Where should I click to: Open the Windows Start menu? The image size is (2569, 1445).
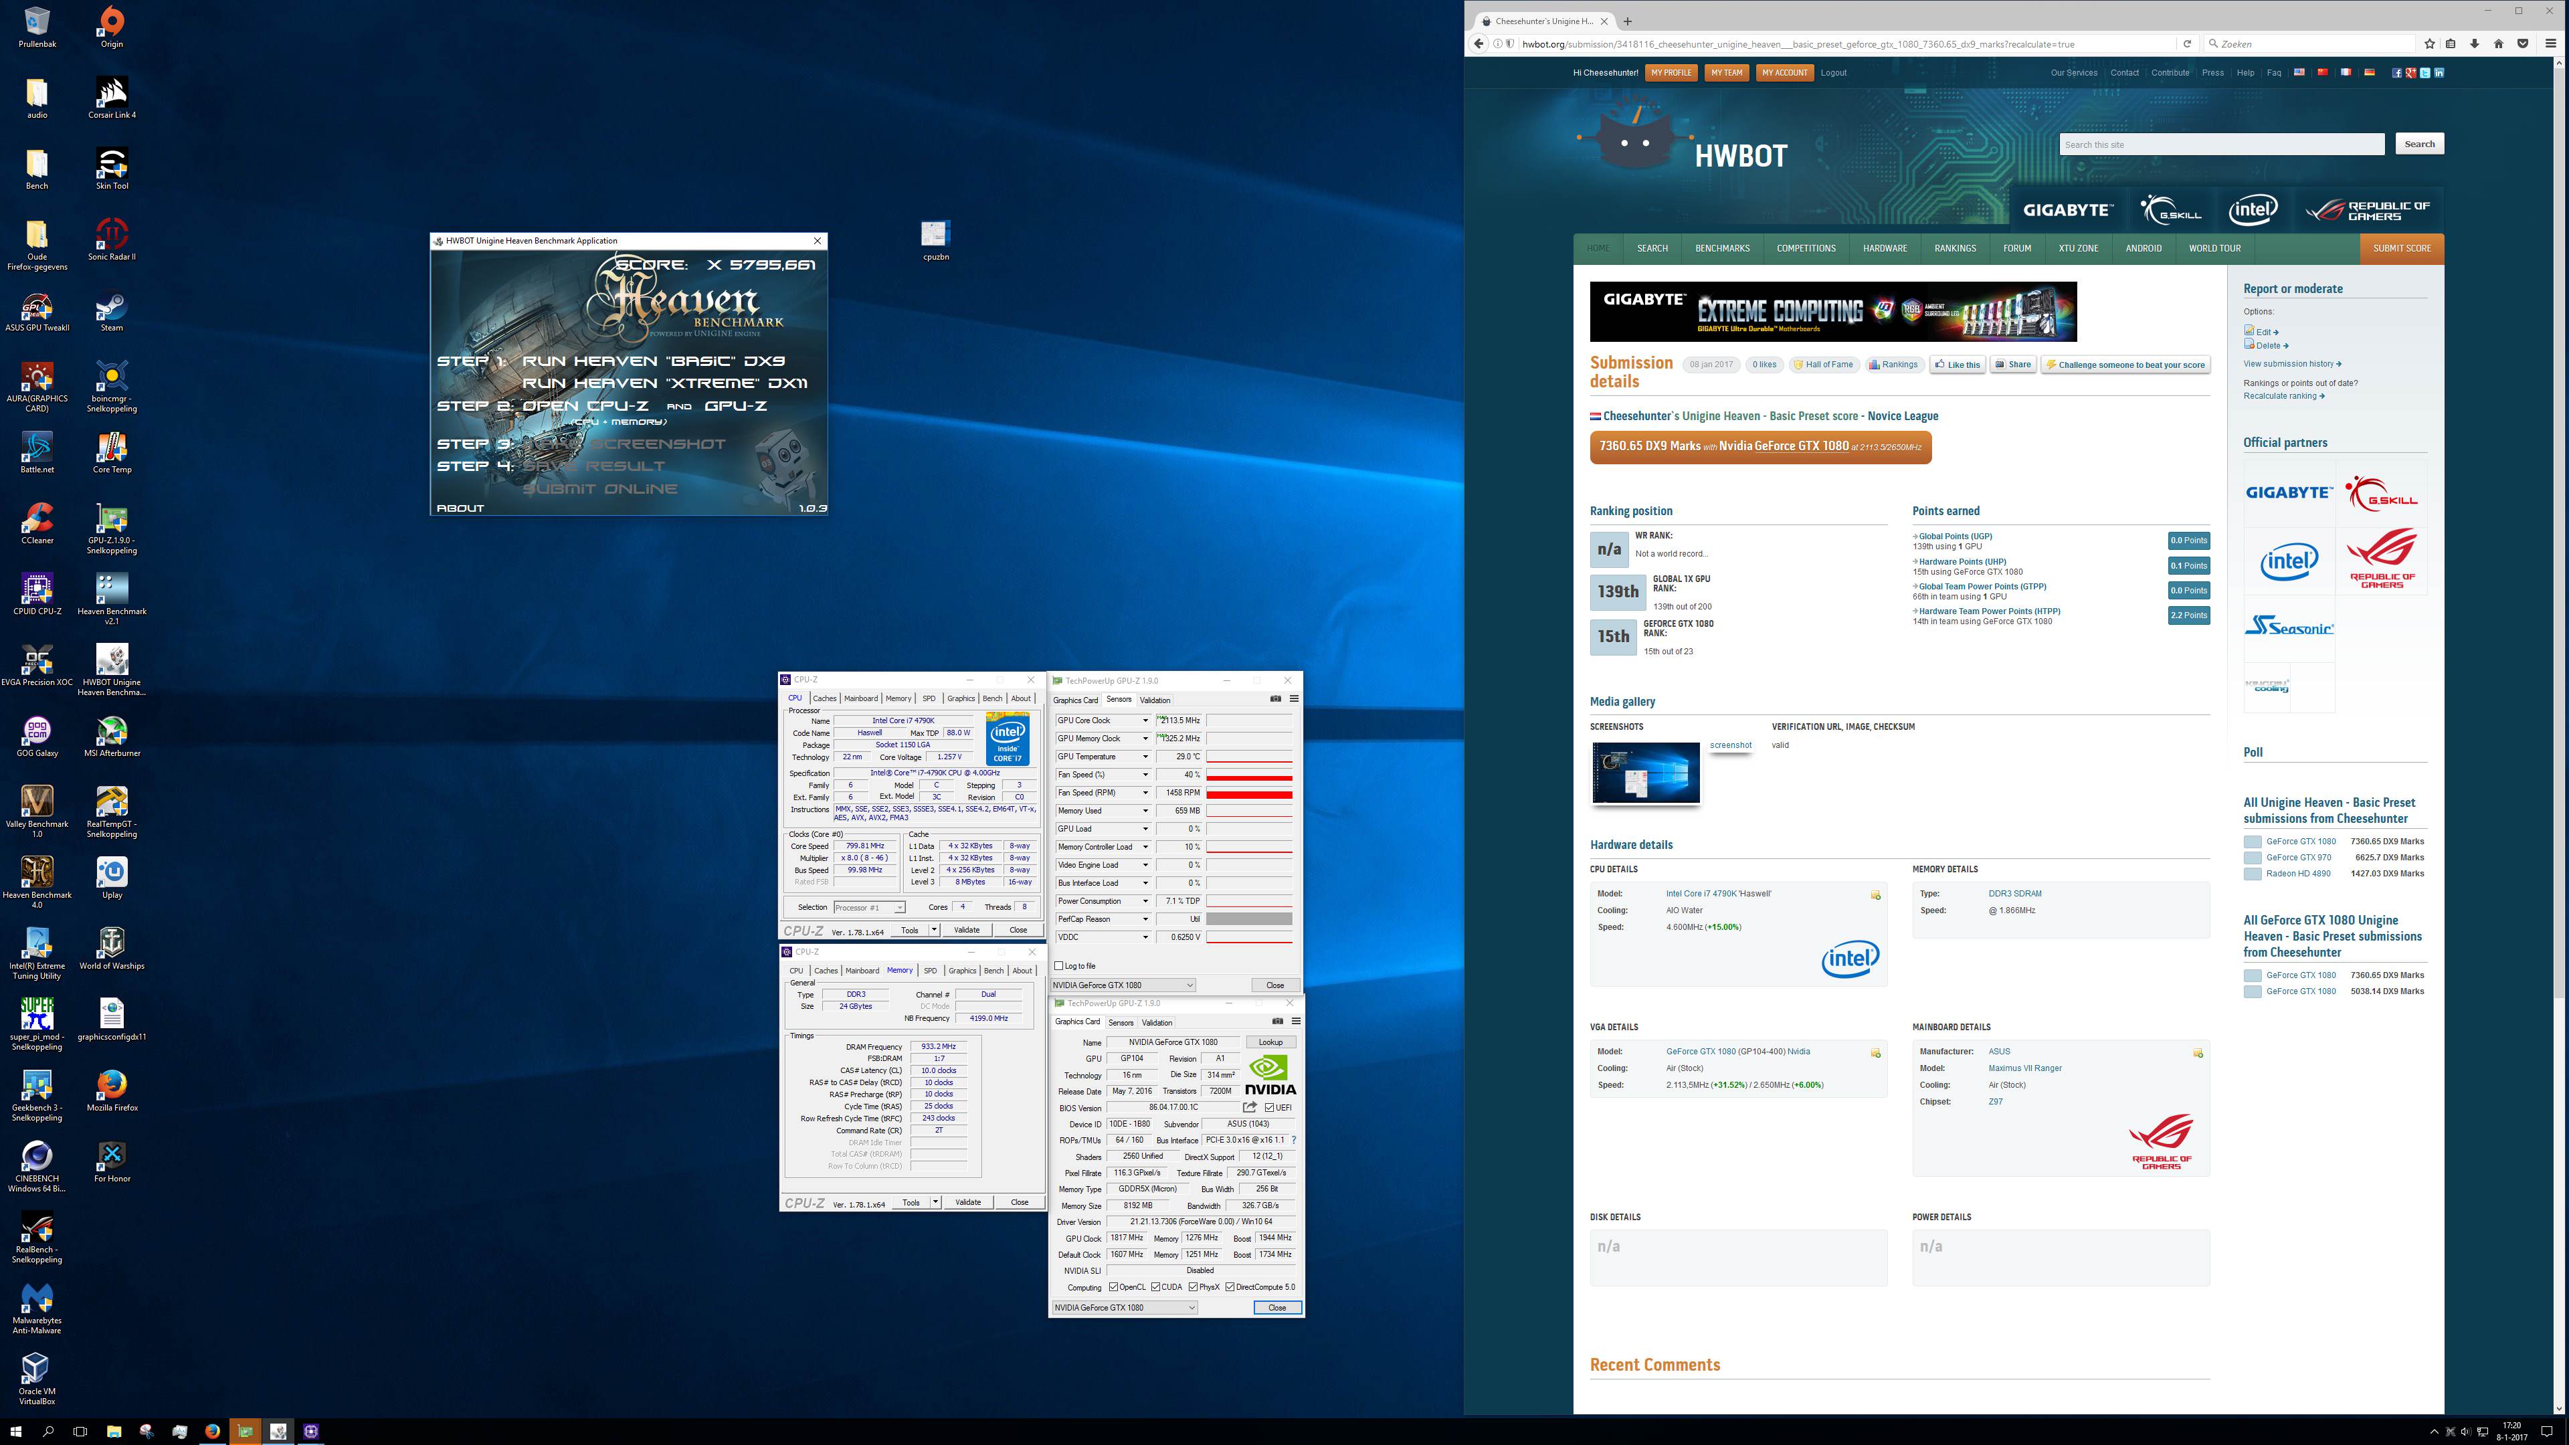click(x=15, y=1431)
